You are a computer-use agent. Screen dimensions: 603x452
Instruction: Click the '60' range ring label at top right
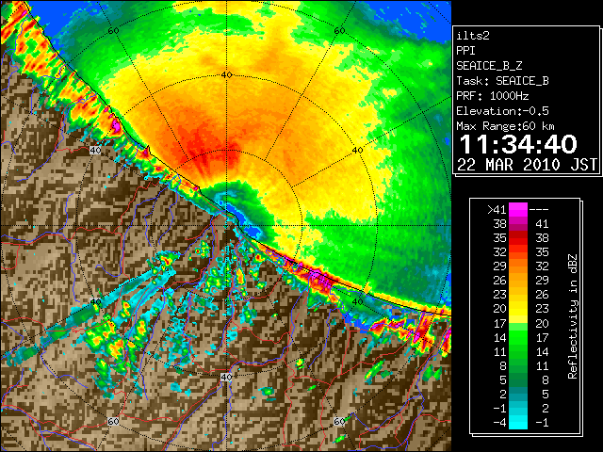pos(339,30)
